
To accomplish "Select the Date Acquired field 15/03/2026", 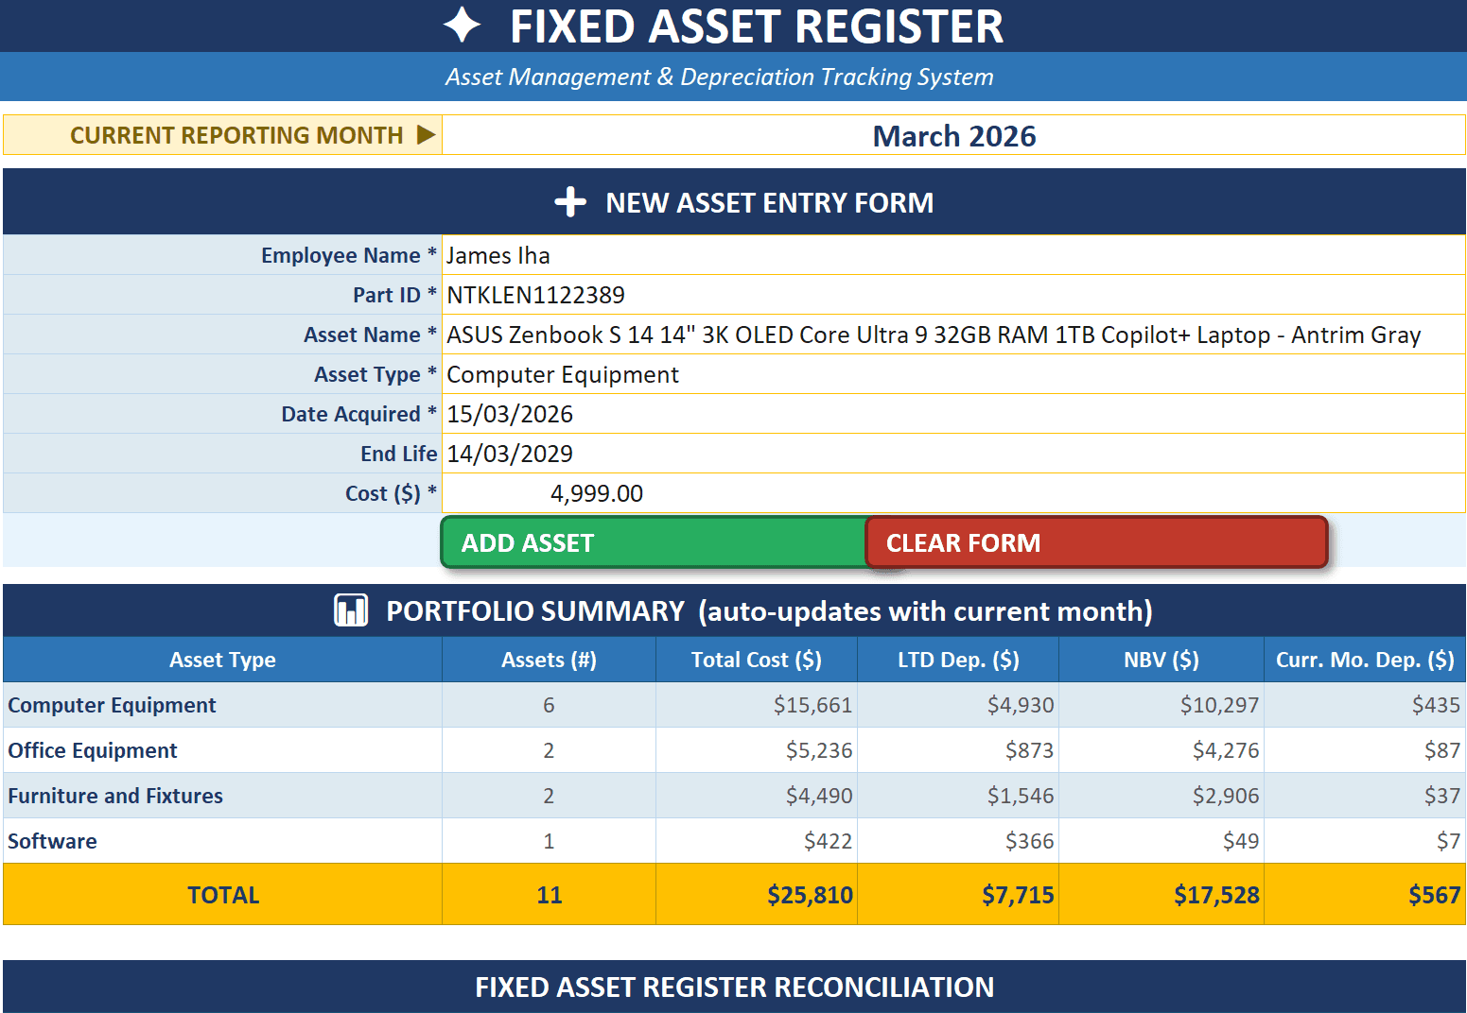I will pyautogui.click(x=953, y=414).
